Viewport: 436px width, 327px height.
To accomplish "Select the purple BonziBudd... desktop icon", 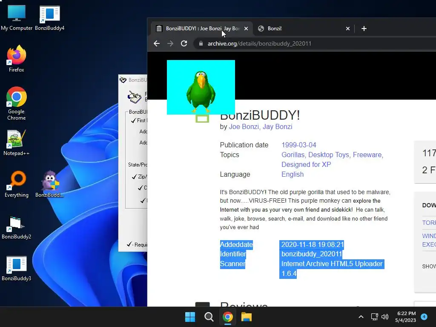I will (49, 184).
